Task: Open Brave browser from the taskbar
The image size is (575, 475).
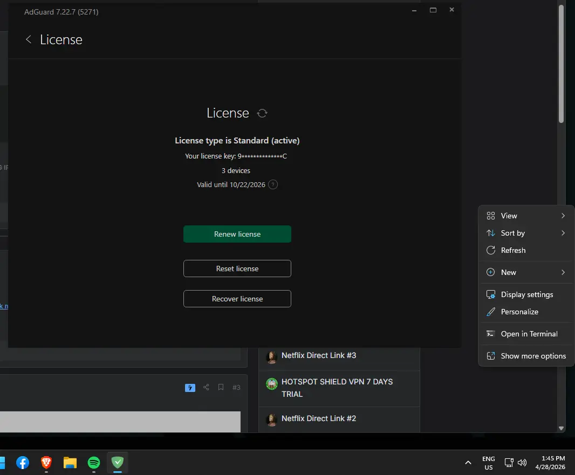Action: [46, 463]
